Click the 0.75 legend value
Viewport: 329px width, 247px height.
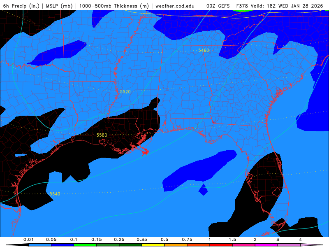coord(187,240)
